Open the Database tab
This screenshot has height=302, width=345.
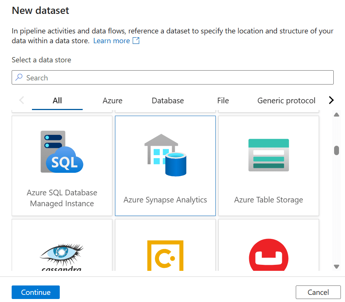(x=168, y=101)
